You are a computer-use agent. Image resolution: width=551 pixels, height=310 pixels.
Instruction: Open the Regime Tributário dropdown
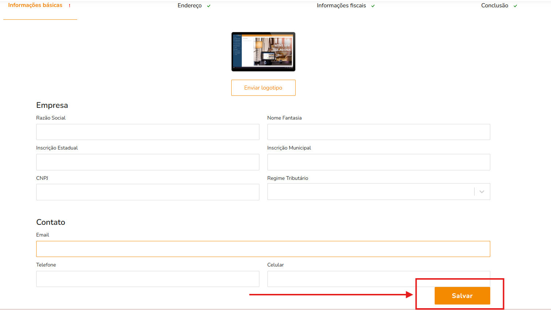point(379,192)
